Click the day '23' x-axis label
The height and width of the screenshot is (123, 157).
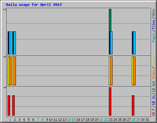pyautogui.click(x=110, y=120)
